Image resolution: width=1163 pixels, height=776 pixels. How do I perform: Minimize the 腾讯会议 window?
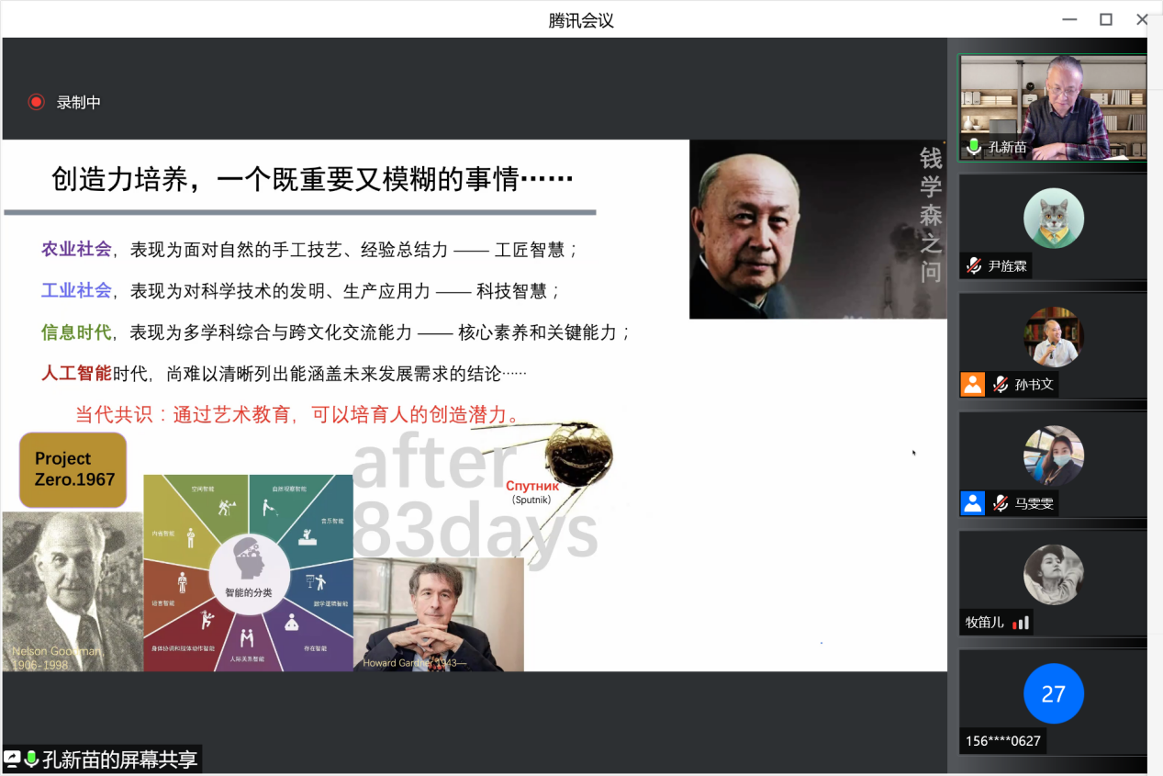tap(1070, 19)
